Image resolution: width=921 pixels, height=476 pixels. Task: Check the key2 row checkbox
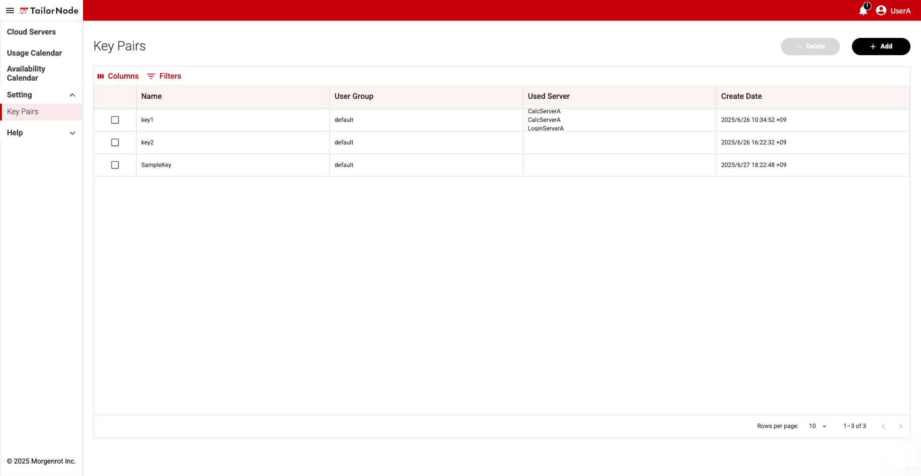(115, 143)
